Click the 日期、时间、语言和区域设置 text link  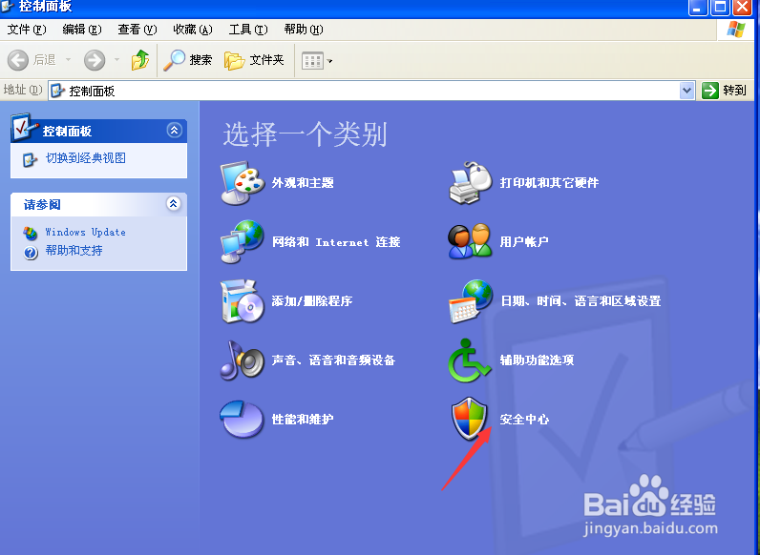(581, 300)
